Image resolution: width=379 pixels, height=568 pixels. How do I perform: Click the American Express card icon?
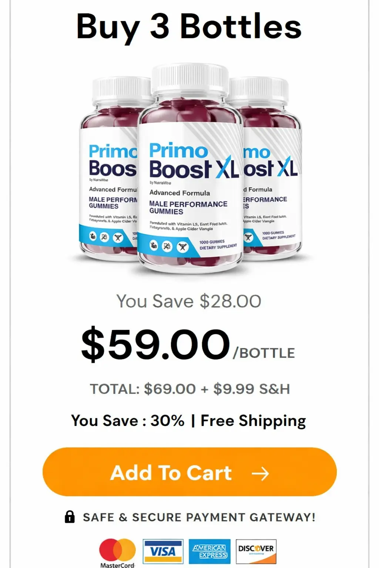209,551
